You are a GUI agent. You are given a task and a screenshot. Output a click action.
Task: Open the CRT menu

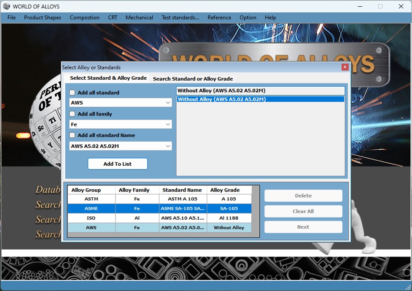pyautogui.click(x=113, y=18)
